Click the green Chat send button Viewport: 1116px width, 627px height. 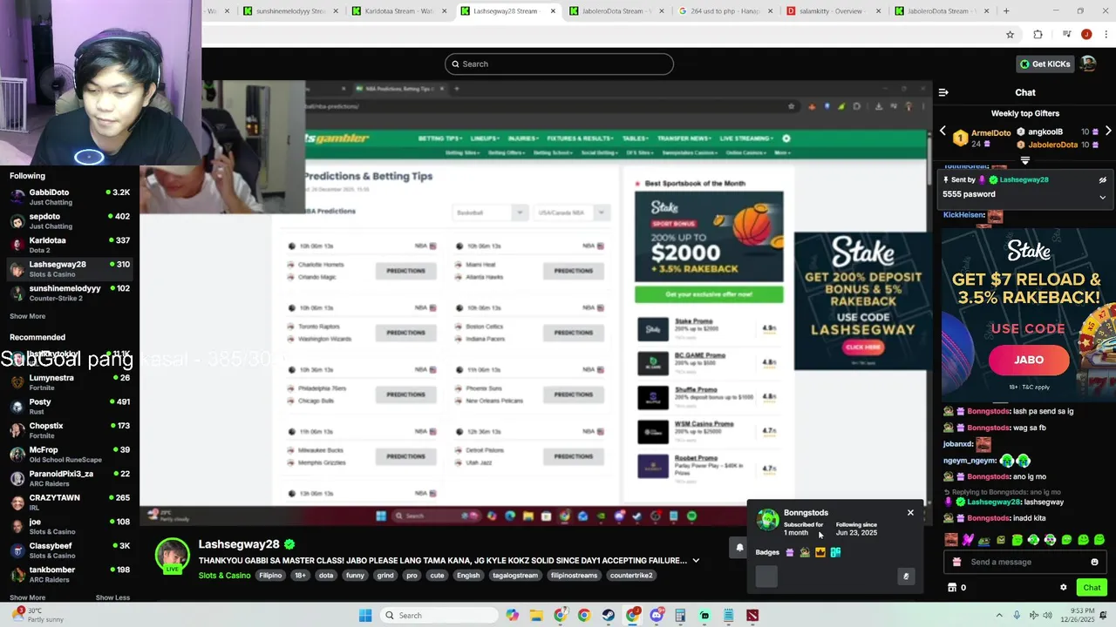[1092, 588]
